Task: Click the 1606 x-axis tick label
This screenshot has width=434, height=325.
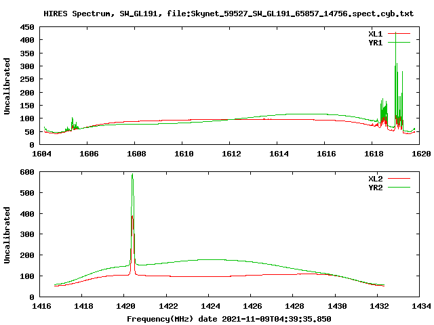Action: pos(89,154)
